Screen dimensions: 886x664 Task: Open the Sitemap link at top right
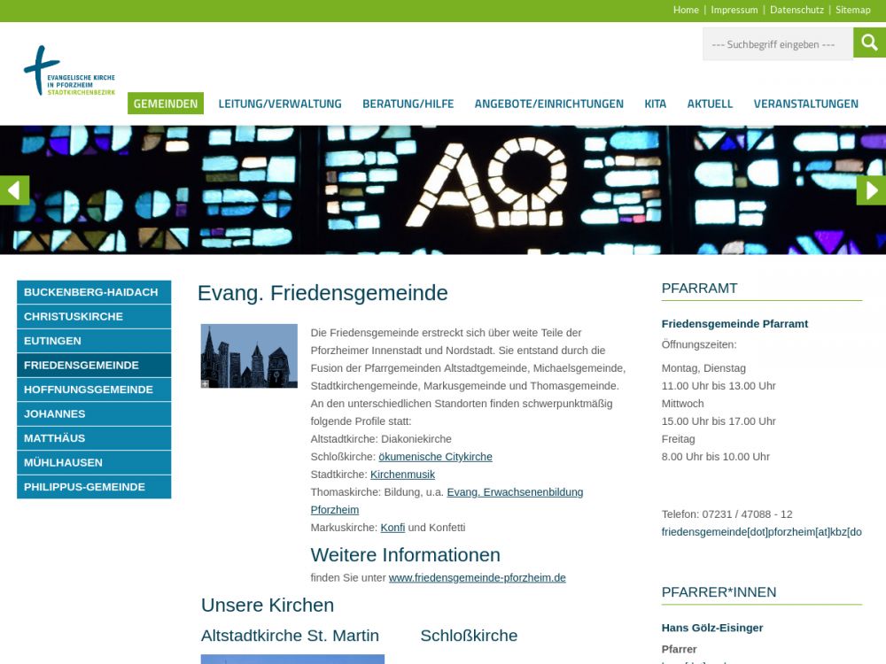852,10
